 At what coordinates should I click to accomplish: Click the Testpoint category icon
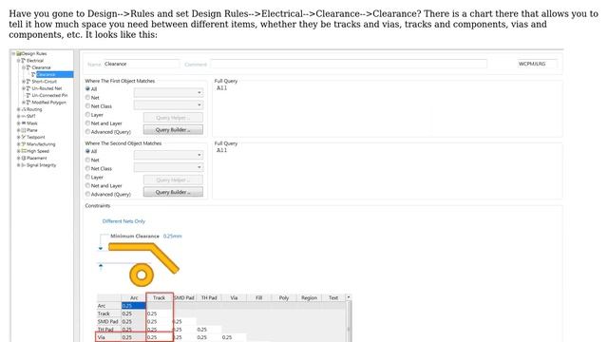(x=24, y=137)
